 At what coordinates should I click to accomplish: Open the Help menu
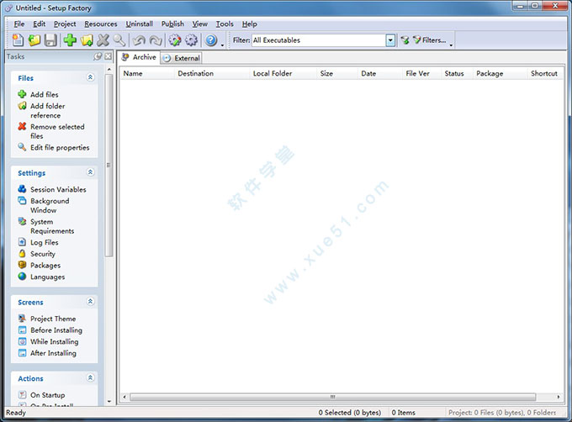pyautogui.click(x=250, y=24)
